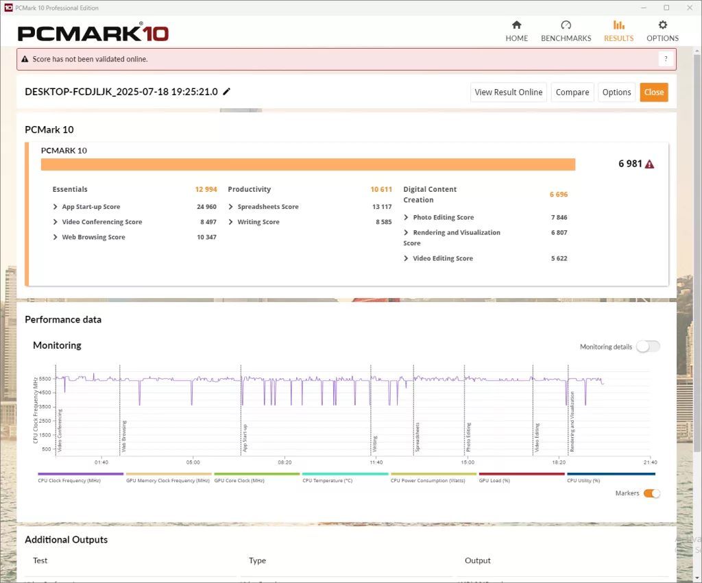
Task: Switch to RESULTS label in navigation
Action: (619, 38)
